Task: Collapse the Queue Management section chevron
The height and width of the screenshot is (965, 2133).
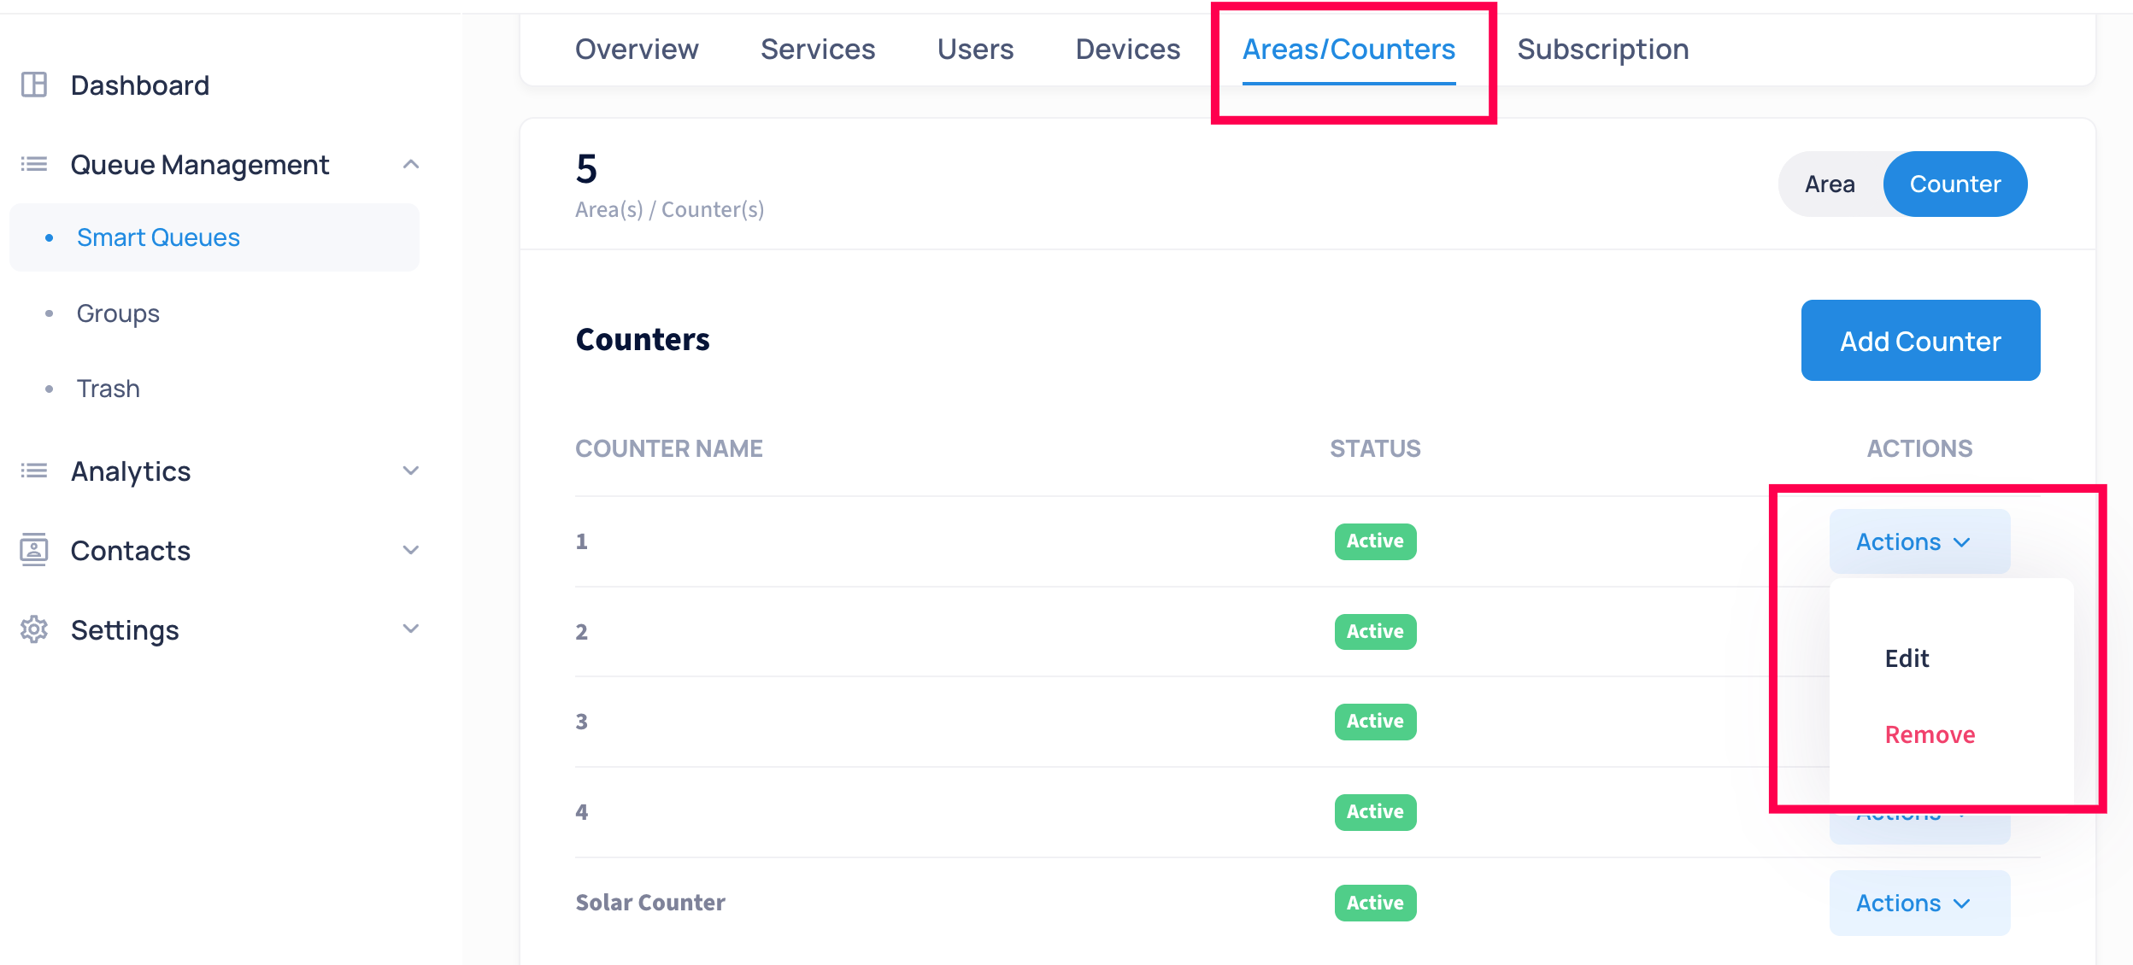Action: [411, 164]
